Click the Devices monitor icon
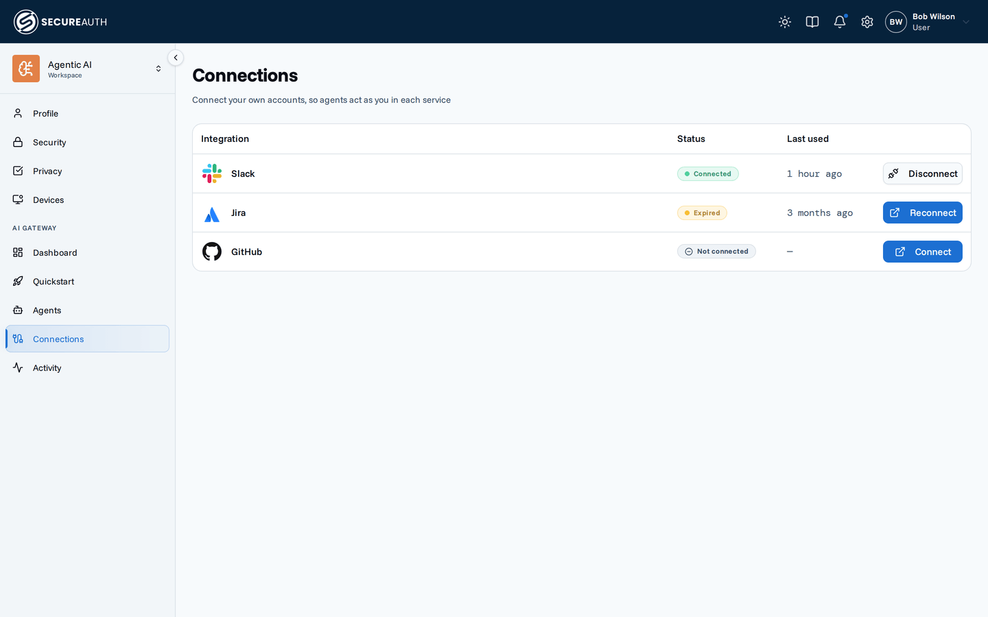988x617 pixels. (x=18, y=199)
